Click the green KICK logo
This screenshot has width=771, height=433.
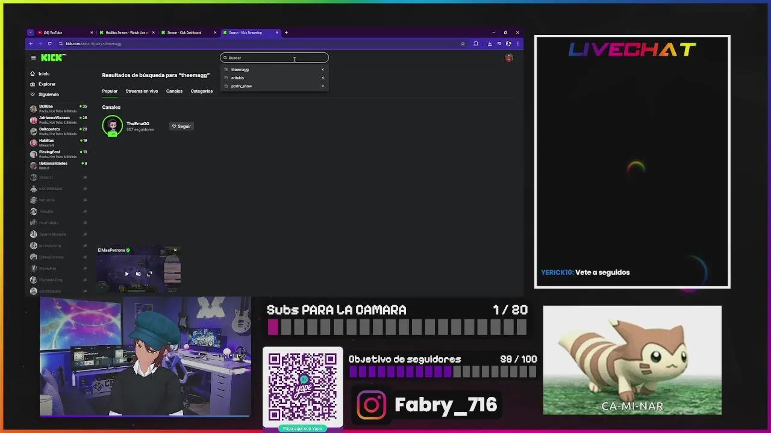click(x=53, y=58)
